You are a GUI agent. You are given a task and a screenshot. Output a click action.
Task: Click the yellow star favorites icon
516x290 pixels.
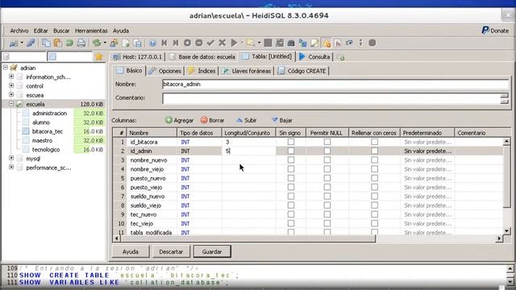(x=98, y=56)
